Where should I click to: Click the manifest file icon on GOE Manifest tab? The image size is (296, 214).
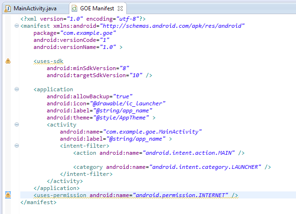pos(74,8)
